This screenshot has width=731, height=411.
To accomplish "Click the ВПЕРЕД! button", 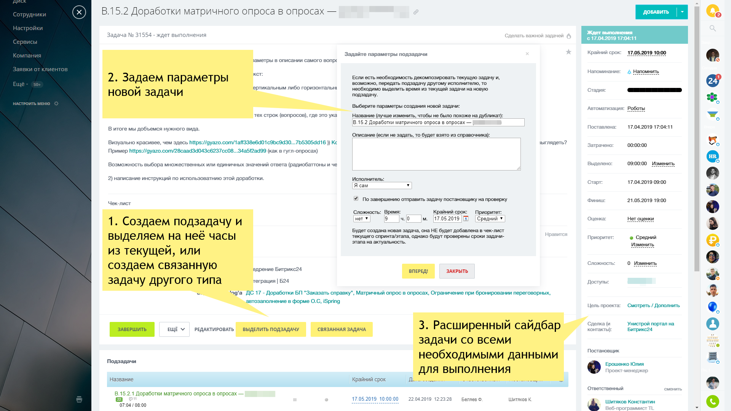I will 418,271.
